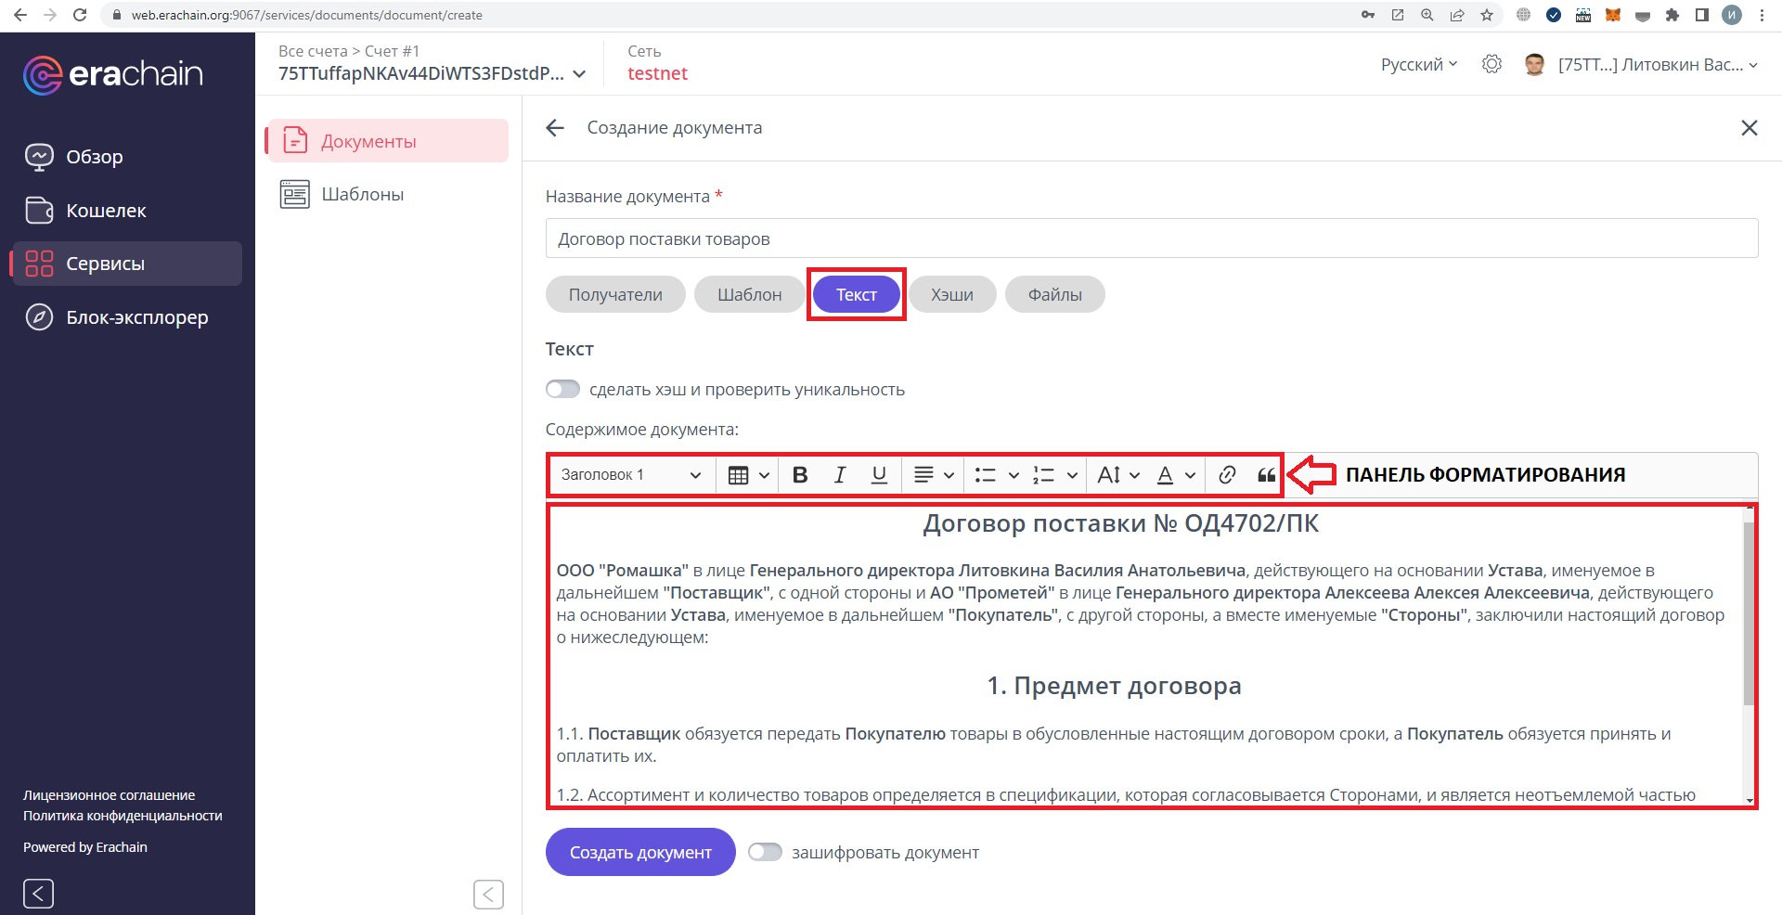Enable сделать хэш и проверить уникальность

tap(562, 389)
